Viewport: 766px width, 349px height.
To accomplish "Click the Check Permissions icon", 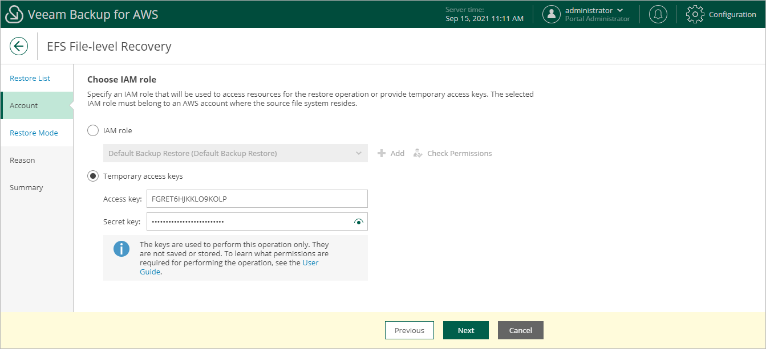I will [418, 153].
